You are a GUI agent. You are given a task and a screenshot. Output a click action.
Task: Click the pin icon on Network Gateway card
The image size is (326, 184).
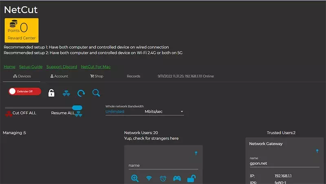click(x=317, y=151)
